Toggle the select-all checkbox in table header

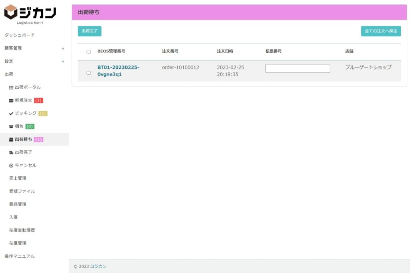[88, 52]
